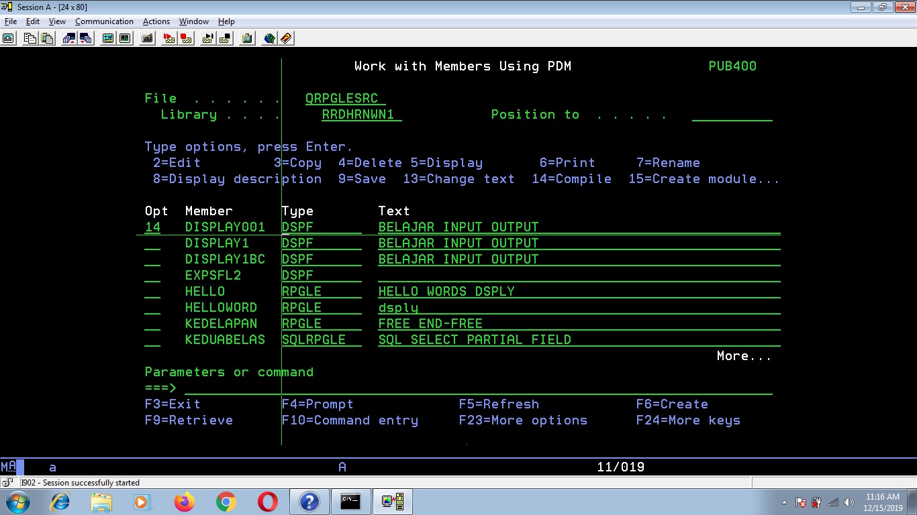
Task: Open the speaker volume control in the tray
Action: (850, 501)
